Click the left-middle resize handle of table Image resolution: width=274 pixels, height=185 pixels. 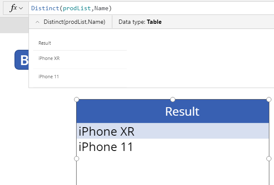coord(77,159)
